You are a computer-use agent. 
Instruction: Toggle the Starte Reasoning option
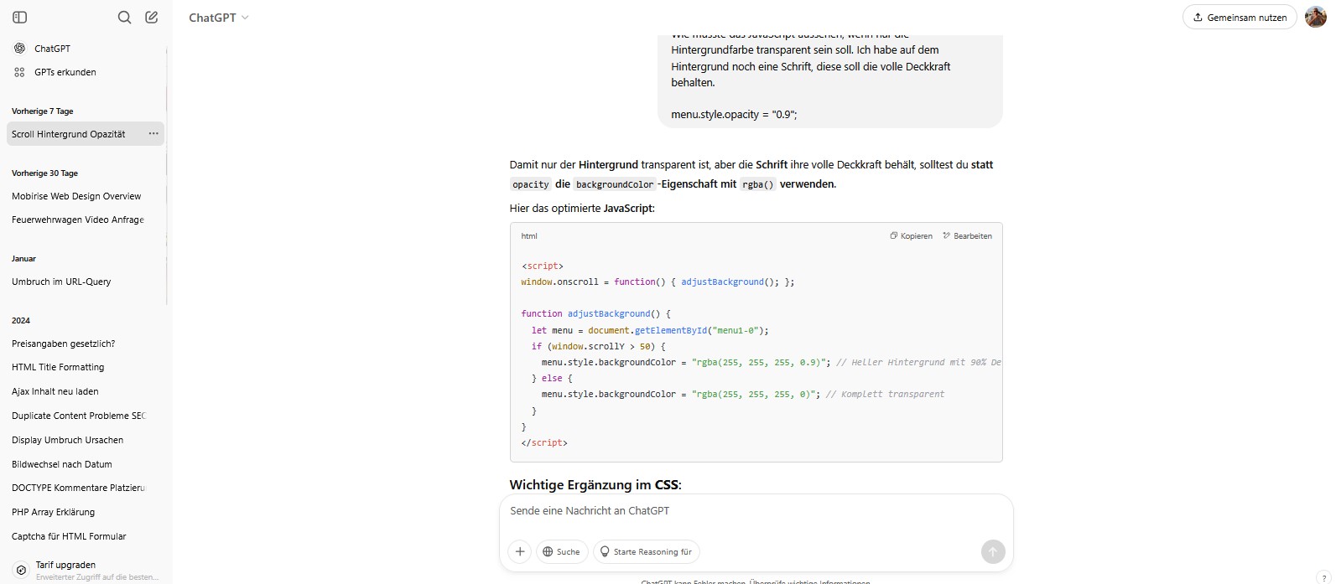[646, 551]
